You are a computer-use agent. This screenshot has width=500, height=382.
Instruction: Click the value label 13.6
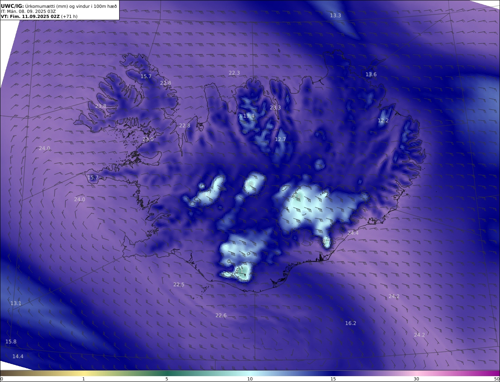(371, 74)
